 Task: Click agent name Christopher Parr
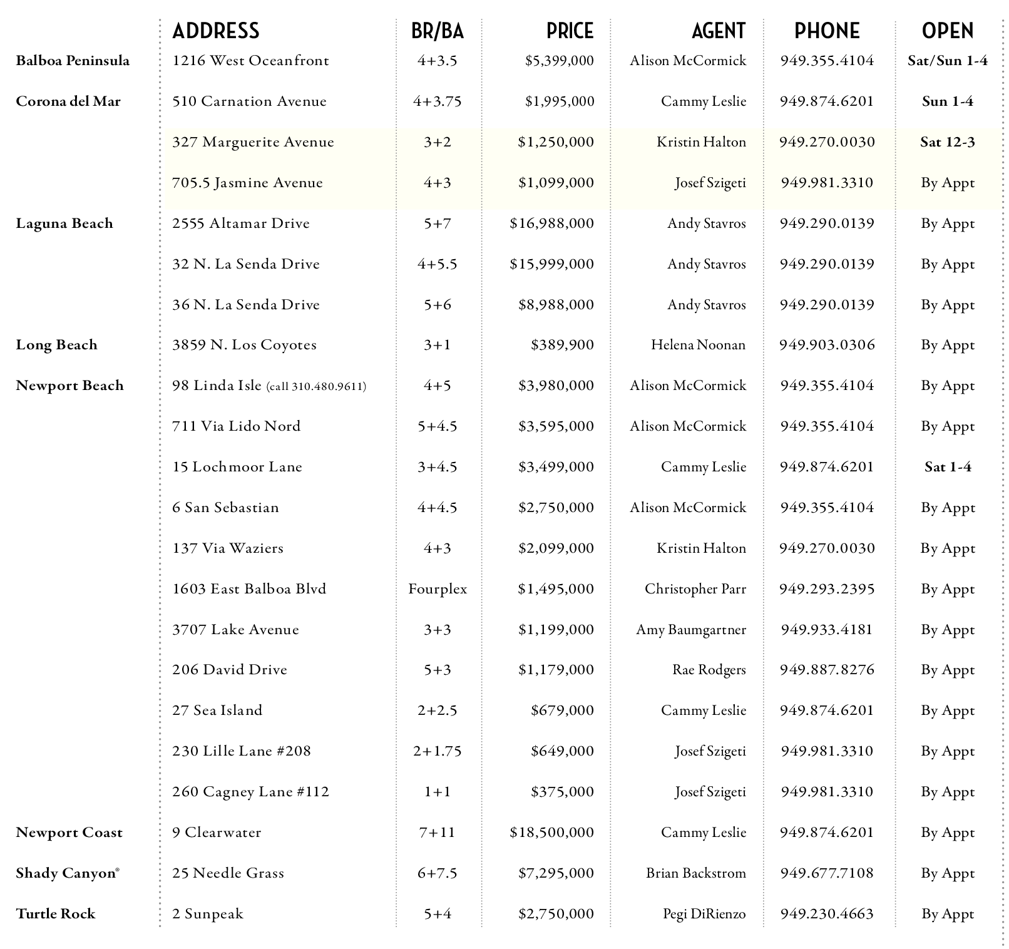click(695, 589)
